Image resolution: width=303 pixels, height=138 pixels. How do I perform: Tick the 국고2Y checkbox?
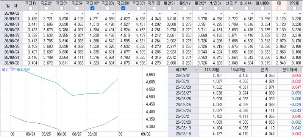coord(46,8)
